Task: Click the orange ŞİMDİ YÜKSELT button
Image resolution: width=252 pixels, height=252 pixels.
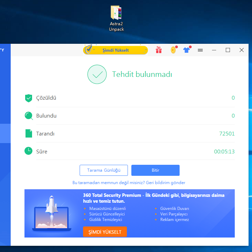Action: click(x=105, y=232)
